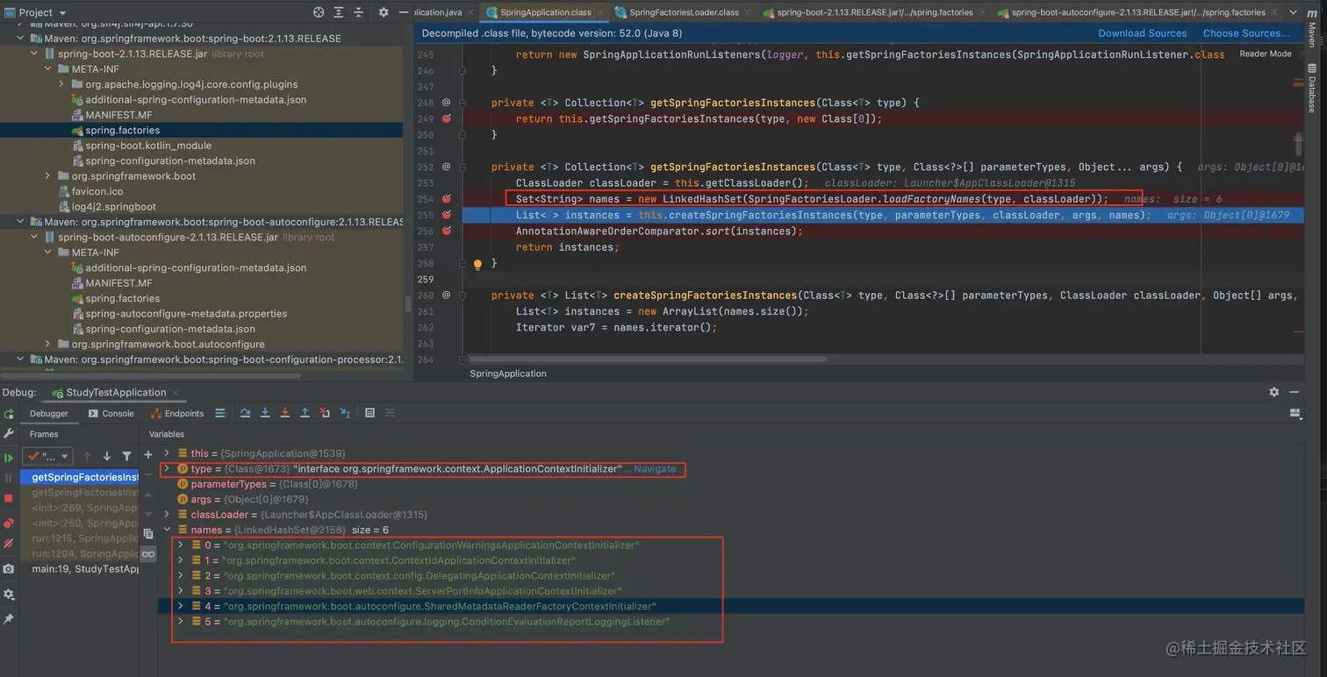Show the hidden editor tabs dropdown arrow

click(1293, 12)
